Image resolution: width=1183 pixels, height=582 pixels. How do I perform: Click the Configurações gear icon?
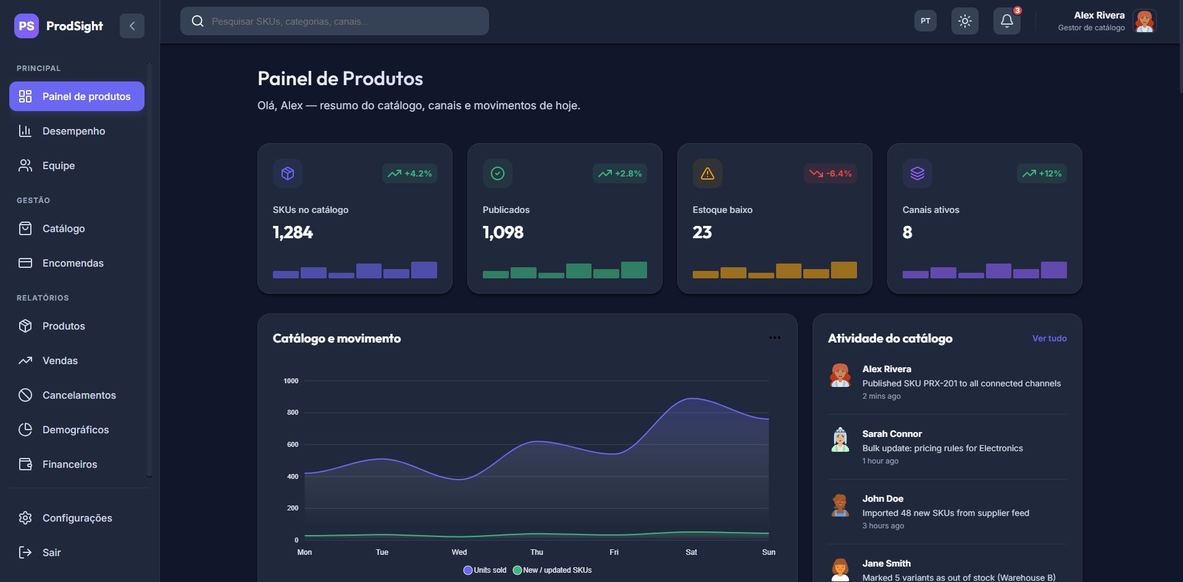point(25,518)
